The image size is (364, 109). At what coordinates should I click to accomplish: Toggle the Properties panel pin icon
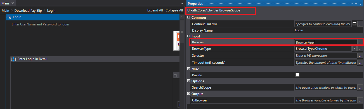click(x=360, y=4)
